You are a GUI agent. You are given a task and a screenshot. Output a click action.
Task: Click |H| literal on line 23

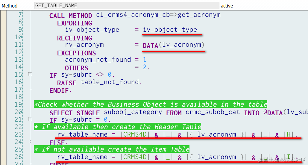point(289,134)
